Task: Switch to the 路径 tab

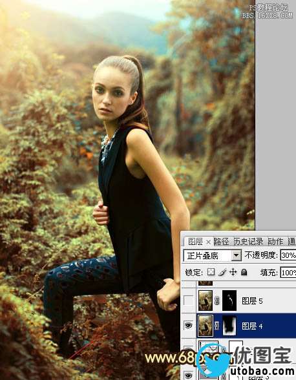Action: [x=221, y=242]
